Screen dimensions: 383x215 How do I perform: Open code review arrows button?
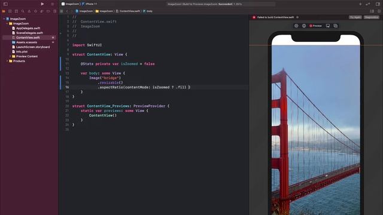(368, 4)
